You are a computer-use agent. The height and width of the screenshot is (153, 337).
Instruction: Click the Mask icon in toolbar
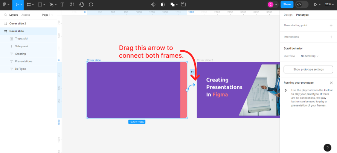pyautogui.click(x=163, y=4)
